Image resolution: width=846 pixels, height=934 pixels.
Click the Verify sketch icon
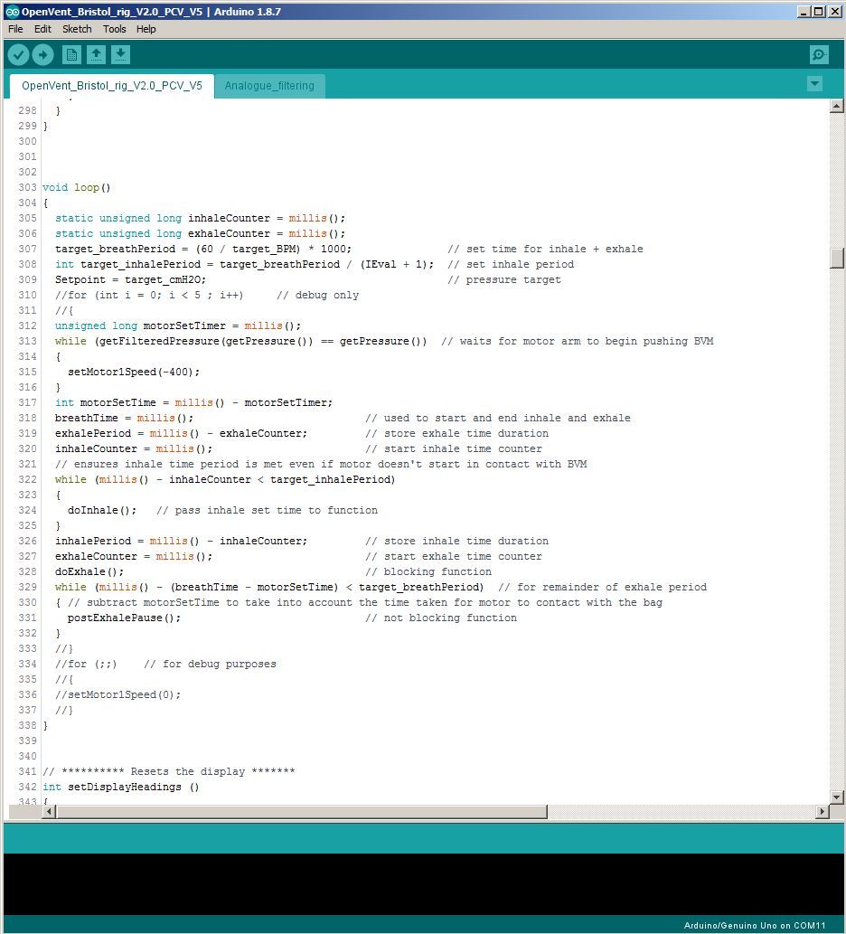[19, 54]
